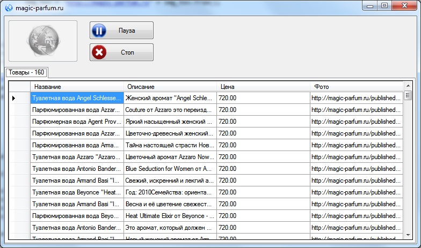Click the vertical scrollbar thumb
Image resolution: width=421 pixels, height=248 pixels.
click(x=408, y=95)
